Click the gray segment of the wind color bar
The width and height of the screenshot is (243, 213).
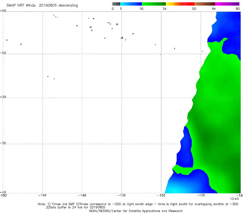116,4
